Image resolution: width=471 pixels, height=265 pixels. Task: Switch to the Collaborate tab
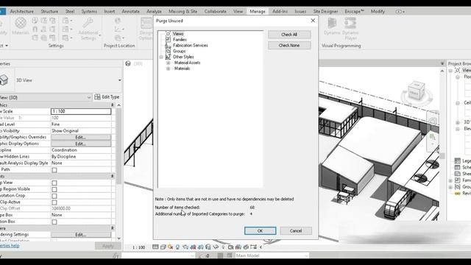[216, 12]
